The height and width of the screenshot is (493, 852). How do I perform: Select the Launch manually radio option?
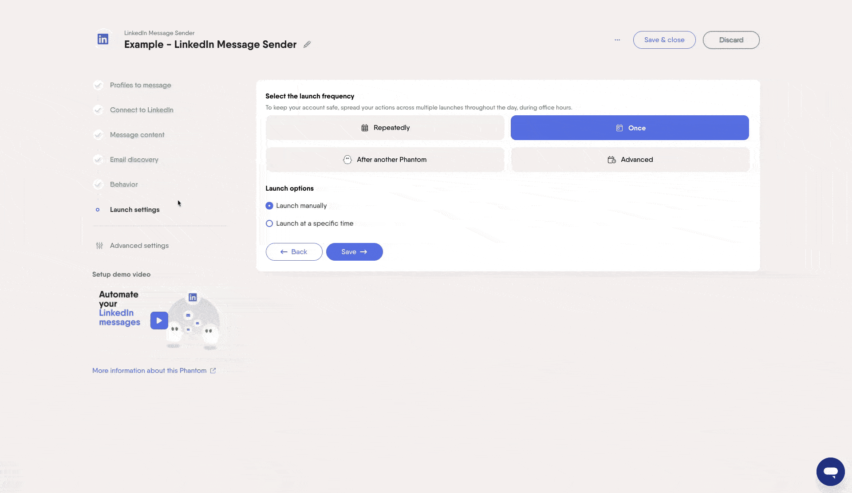269,206
